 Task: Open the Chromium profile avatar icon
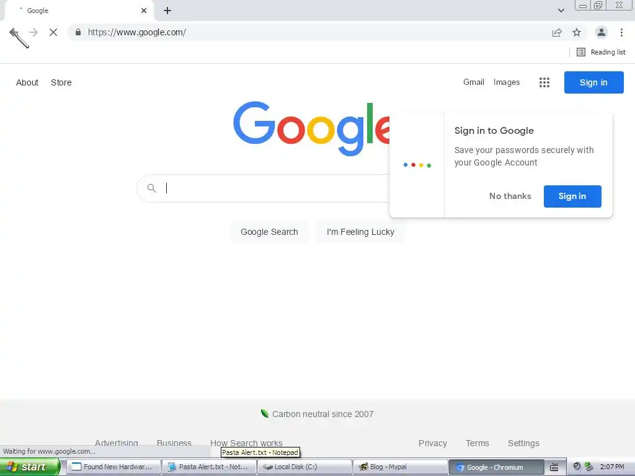(x=602, y=32)
